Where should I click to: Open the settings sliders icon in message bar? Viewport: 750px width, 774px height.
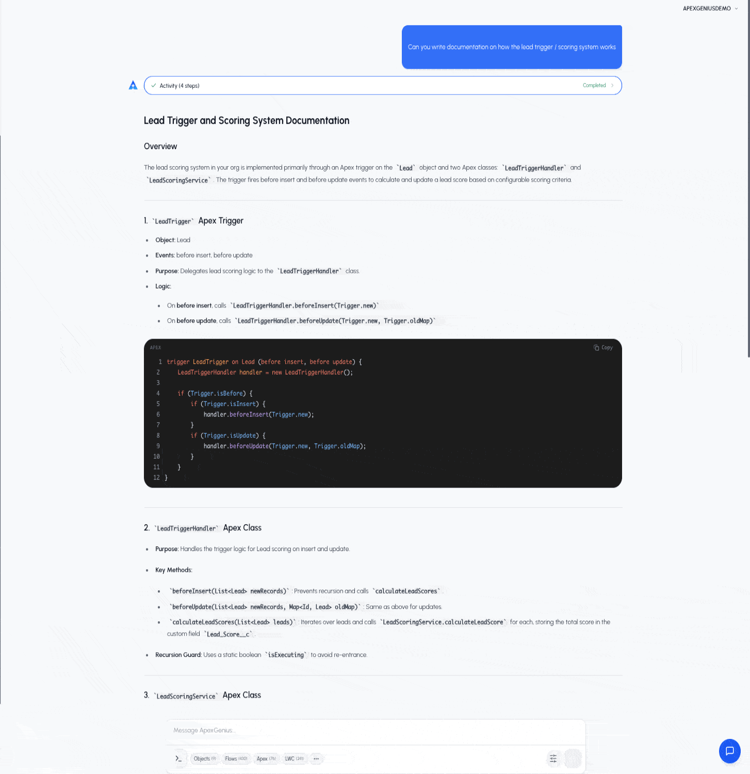553,759
